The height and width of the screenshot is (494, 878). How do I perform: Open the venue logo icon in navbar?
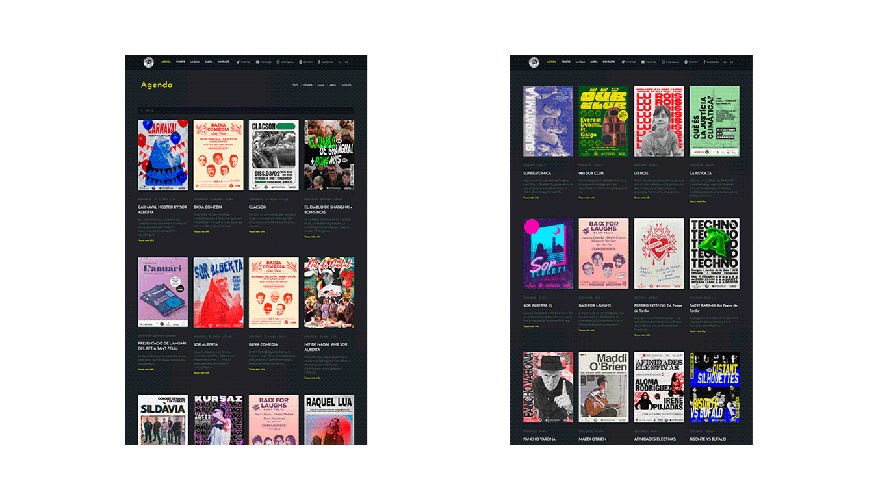pyautogui.click(x=148, y=62)
